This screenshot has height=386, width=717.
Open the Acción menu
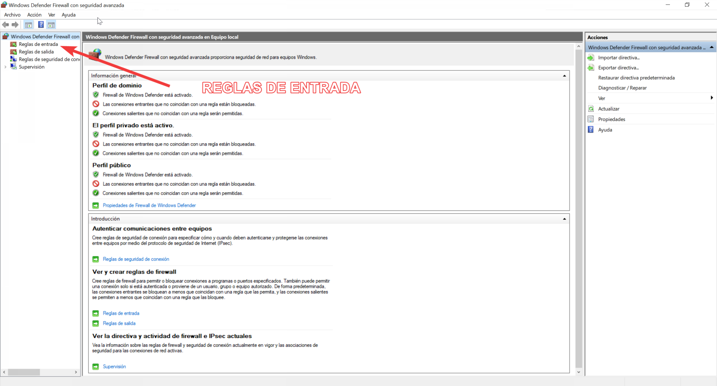(34, 15)
